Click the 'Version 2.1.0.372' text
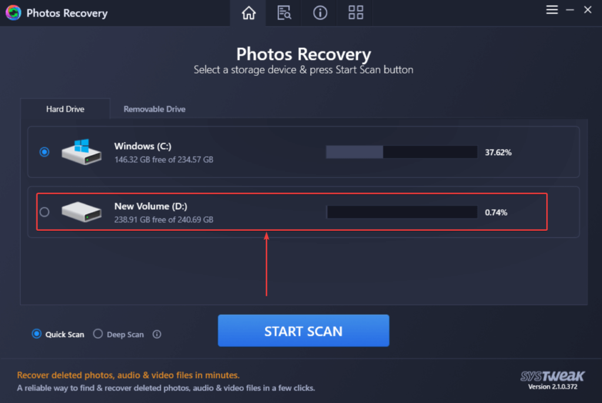Screen dimensions: 602x403 [x=553, y=387]
